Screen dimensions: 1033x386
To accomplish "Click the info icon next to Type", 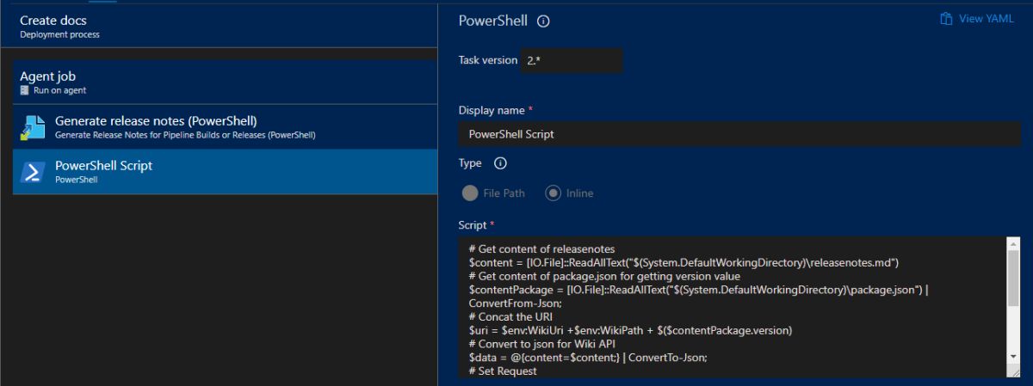I will pyautogui.click(x=500, y=163).
